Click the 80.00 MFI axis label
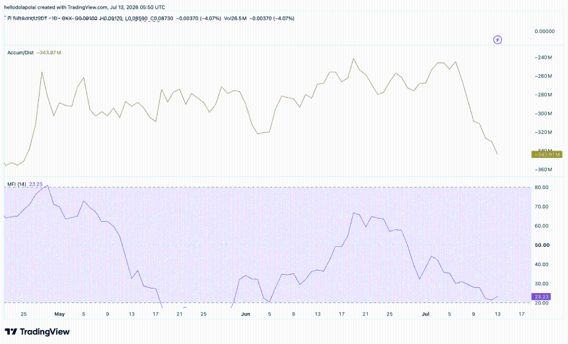Screen dimensions: 568x344 pos(542,188)
